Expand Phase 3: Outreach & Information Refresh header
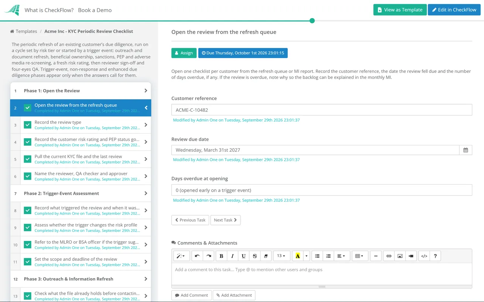This screenshot has width=484, height=302. 81,279
